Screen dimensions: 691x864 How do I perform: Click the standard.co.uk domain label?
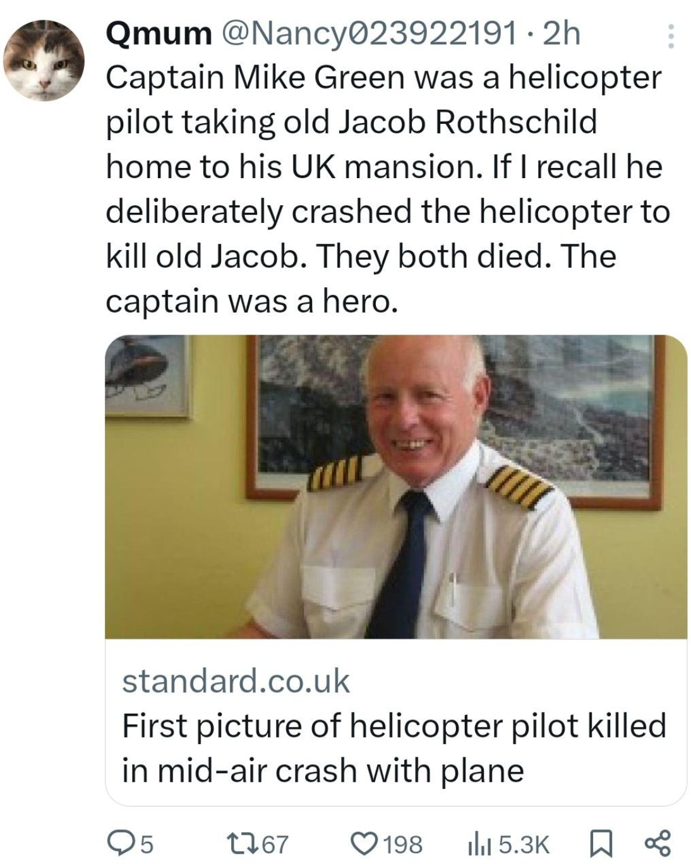(x=236, y=681)
